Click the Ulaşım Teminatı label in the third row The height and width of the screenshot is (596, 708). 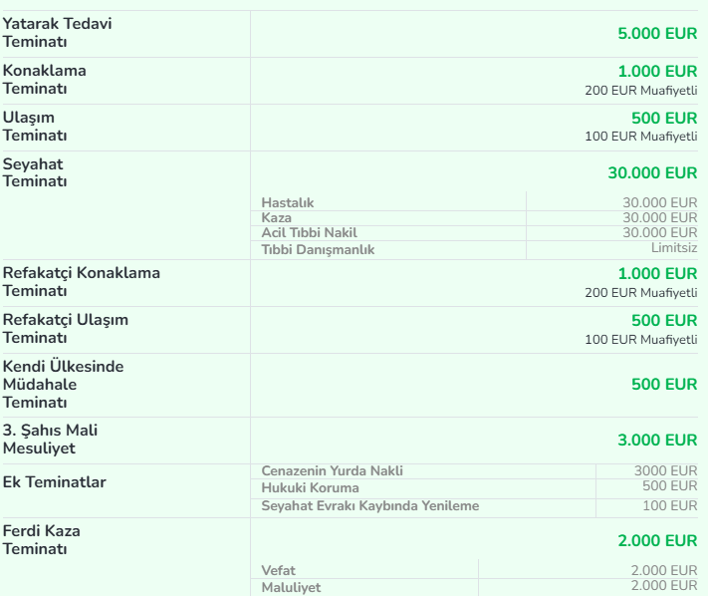pos(36,127)
